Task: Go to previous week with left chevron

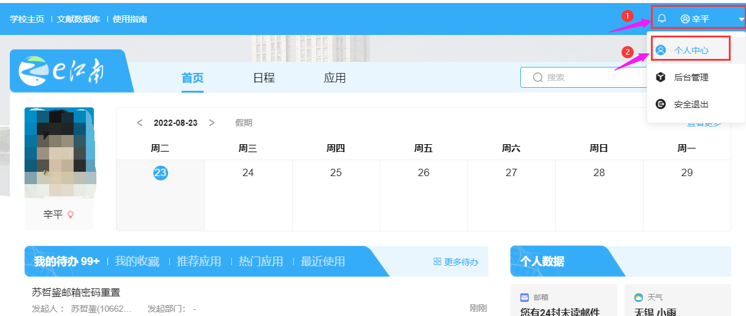Action: 140,123
